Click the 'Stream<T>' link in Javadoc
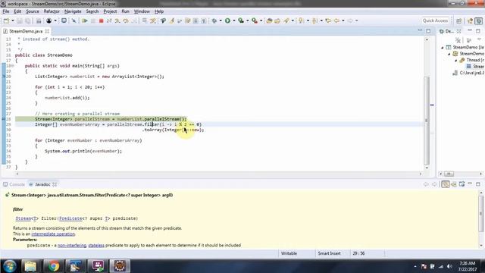 pos(27,218)
